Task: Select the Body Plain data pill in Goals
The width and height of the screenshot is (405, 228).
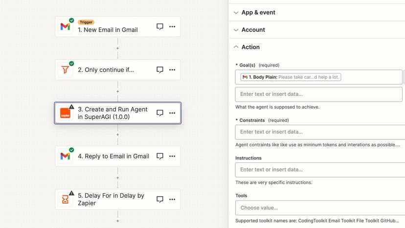Action: click(291, 77)
